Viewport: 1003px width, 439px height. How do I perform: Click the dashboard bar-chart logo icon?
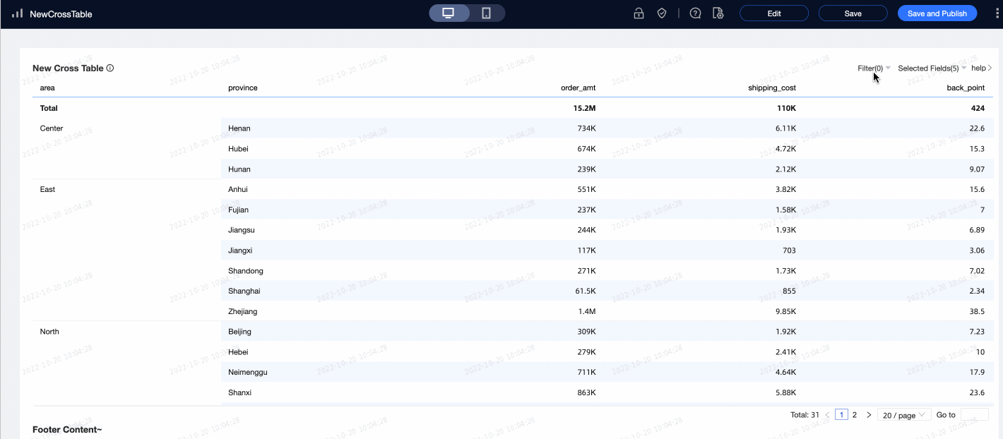(17, 13)
